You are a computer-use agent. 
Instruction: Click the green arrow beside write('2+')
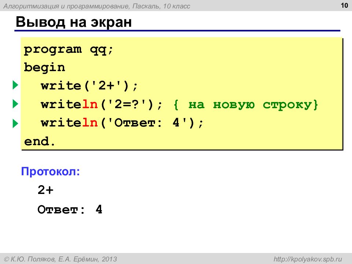(15, 85)
